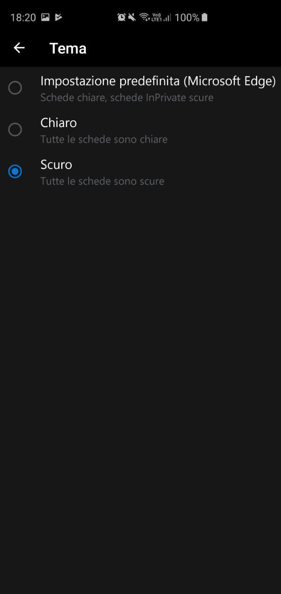Select the Impostazione predefinita radio button
The width and height of the screenshot is (281, 594).
(15, 88)
